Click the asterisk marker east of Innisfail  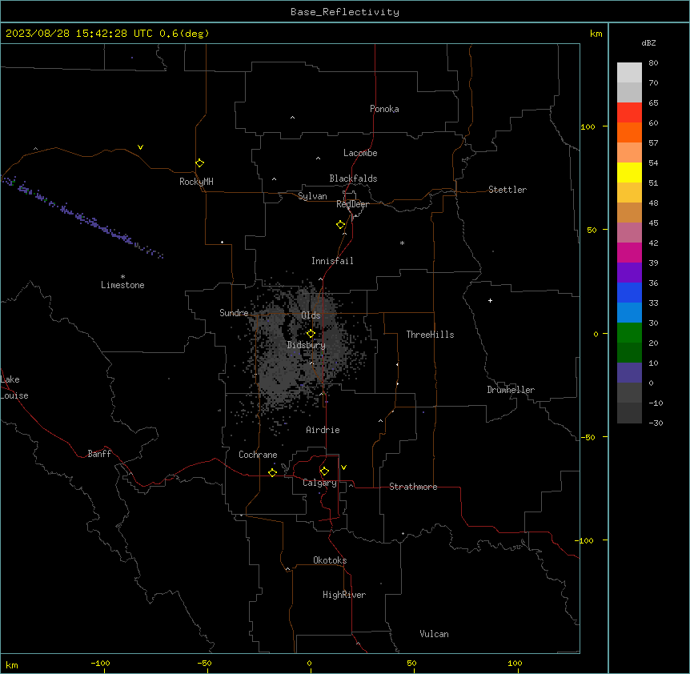[402, 243]
